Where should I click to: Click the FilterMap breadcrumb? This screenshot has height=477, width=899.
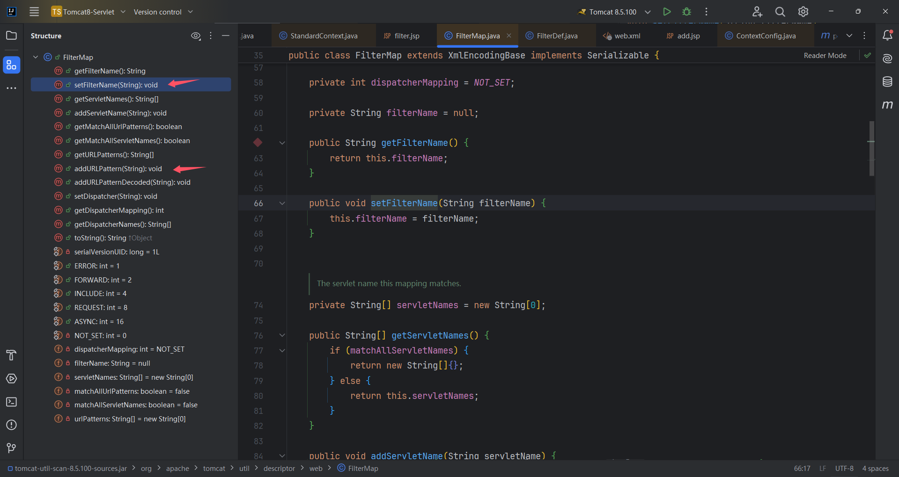click(358, 468)
